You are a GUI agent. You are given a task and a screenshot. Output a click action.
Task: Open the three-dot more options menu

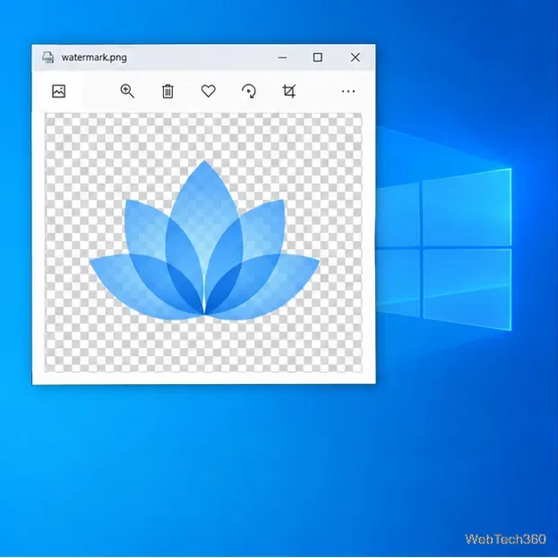tap(348, 91)
